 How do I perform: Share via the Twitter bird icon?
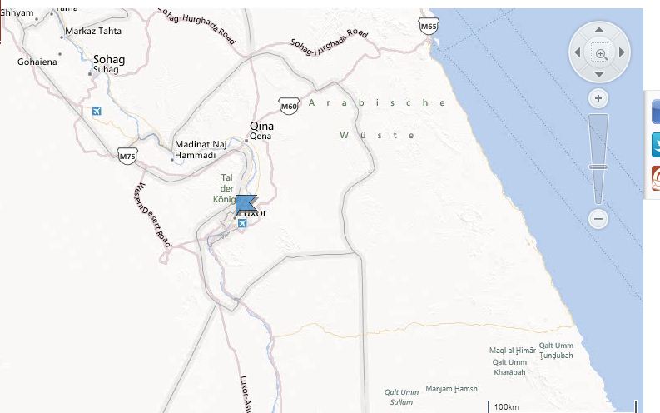coord(655,145)
